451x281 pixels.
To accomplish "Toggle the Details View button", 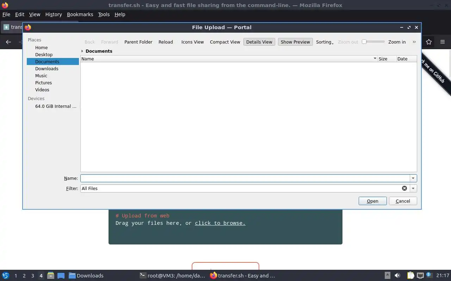I will click(x=259, y=42).
